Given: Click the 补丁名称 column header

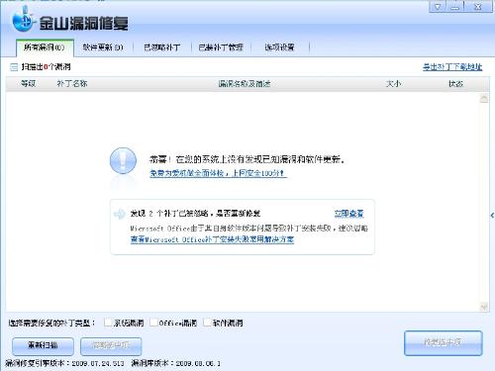Looking at the screenshot, I should pos(72,84).
